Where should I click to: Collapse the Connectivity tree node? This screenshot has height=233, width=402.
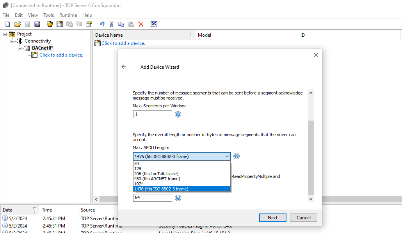tap(12, 41)
